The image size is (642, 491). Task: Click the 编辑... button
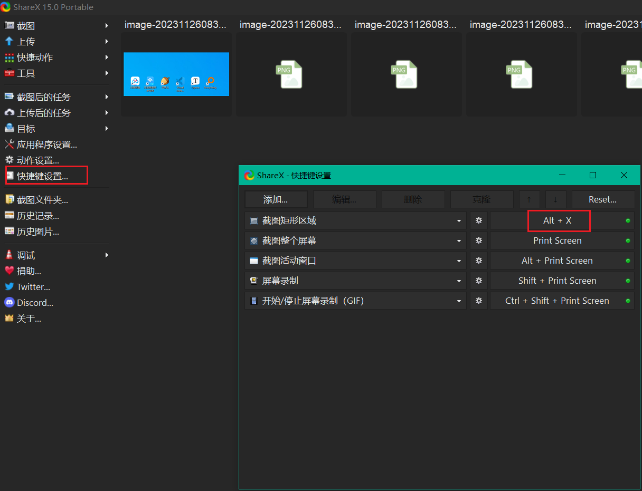pos(344,199)
